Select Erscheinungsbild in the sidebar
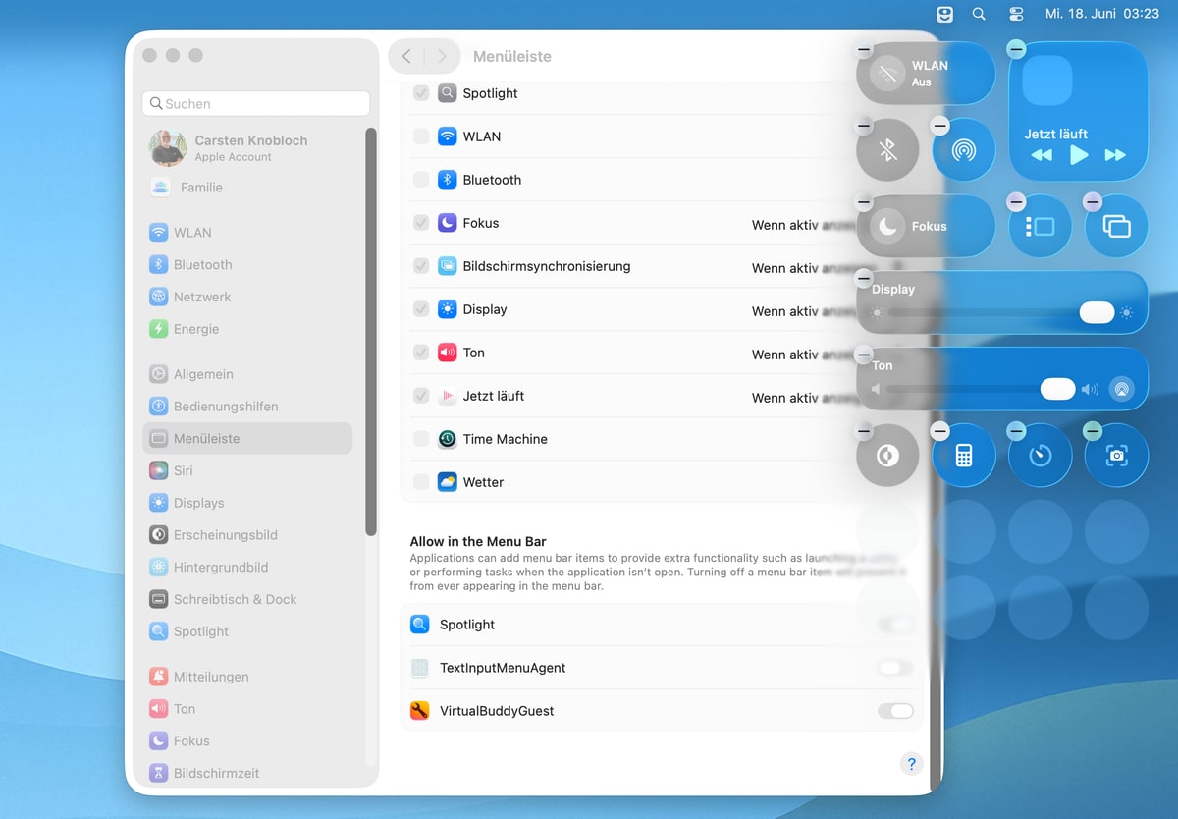 [225, 535]
